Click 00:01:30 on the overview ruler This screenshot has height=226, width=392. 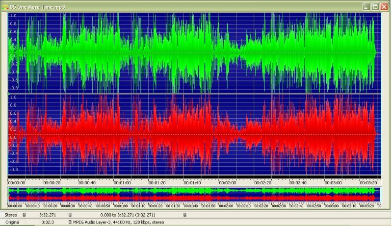pos(174,206)
